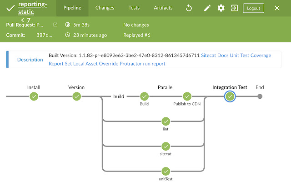Open the pipeline editor pencil icon
This screenshot has height=182, width=291.
pos(207,8)
